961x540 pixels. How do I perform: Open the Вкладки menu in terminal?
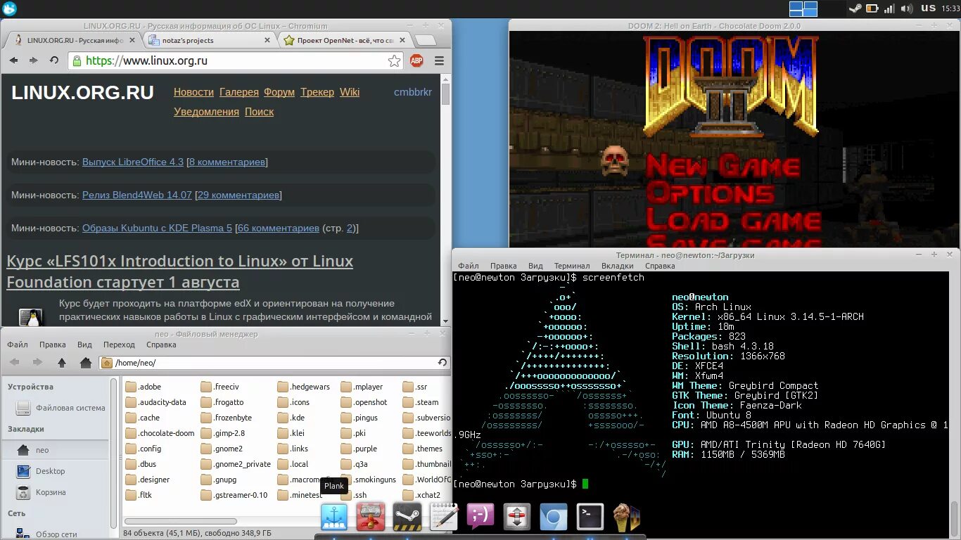click(x=618, y=266)
